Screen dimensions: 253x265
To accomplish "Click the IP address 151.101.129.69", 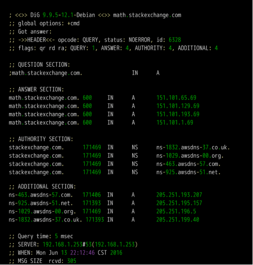I will click(178, 106).
